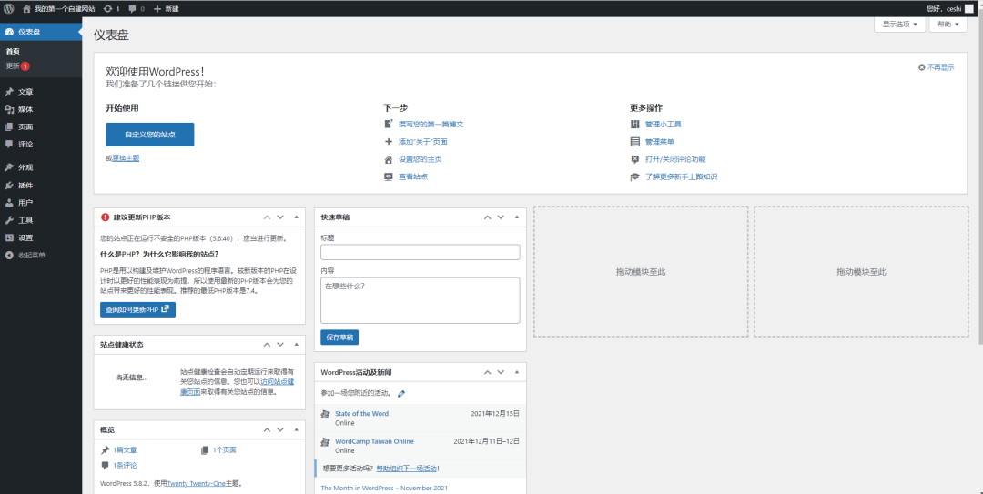Focus the 内容 draft content textarea
Viewport: 983px width, 494px height.
pos(420,300)
